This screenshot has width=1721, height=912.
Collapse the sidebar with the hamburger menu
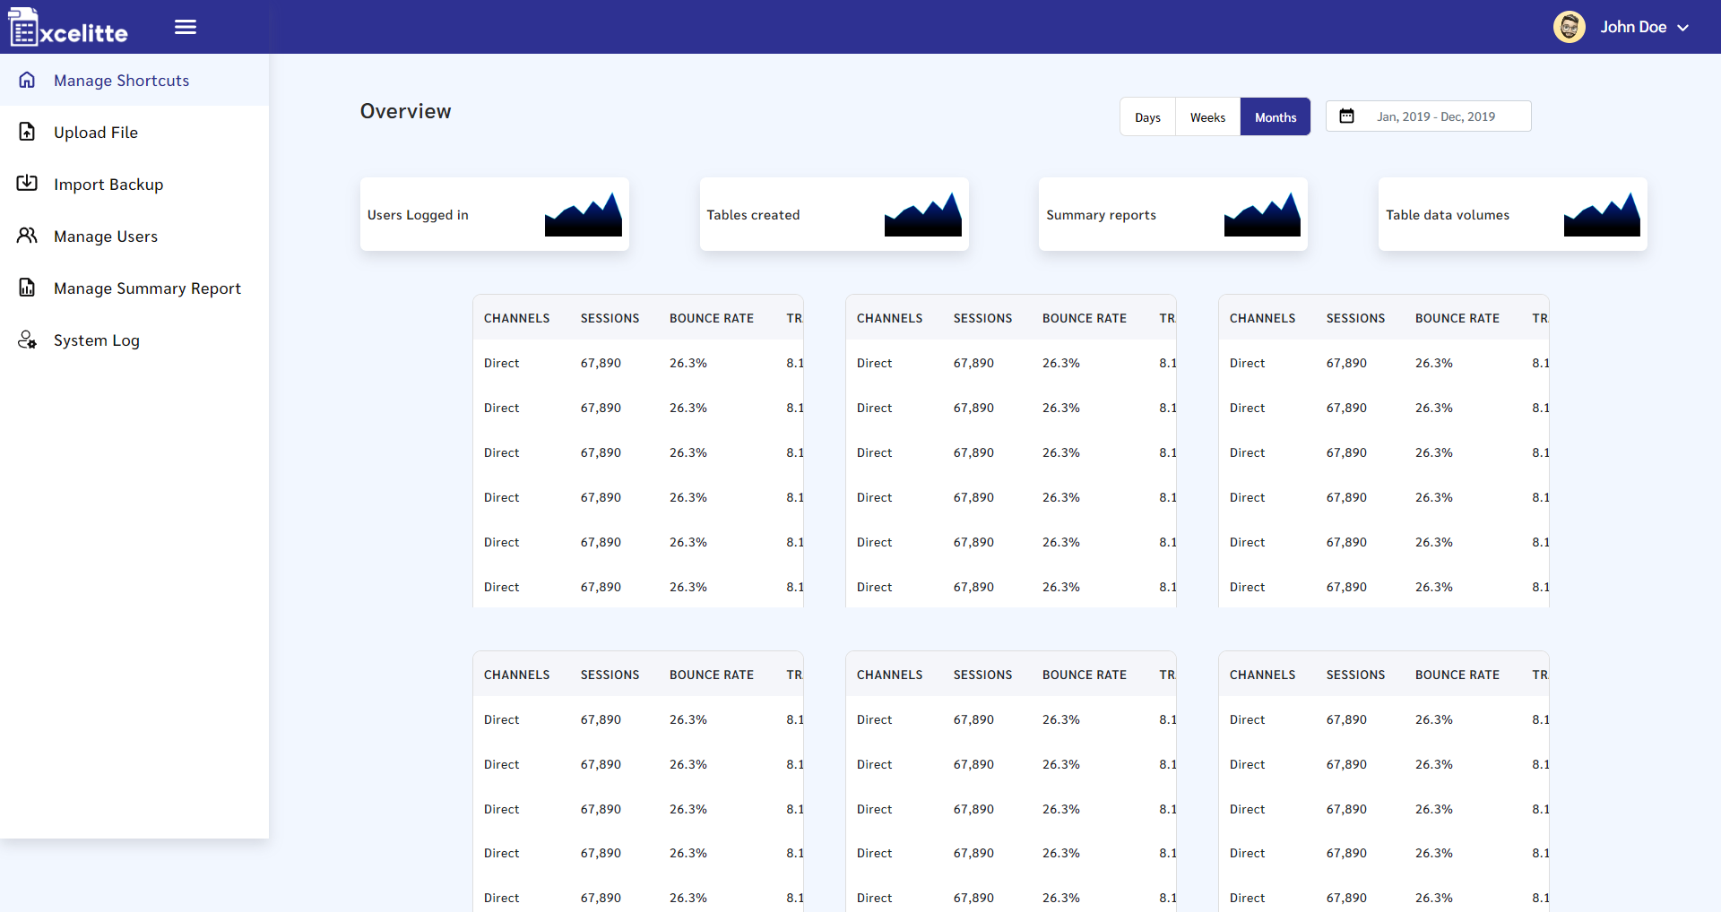click(186, 26)
